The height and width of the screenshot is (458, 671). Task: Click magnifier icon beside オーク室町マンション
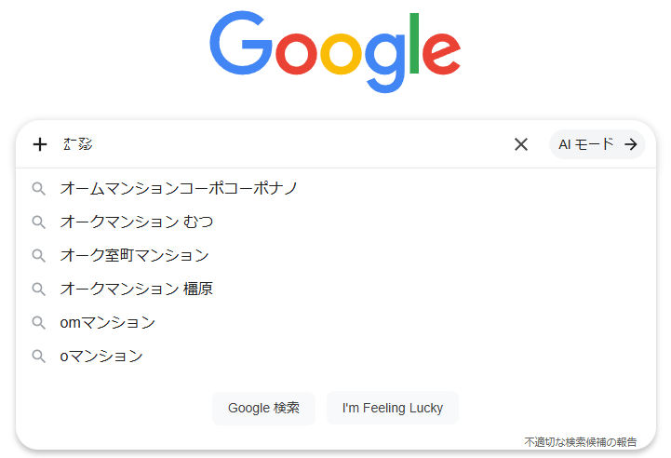pos(39,255)
